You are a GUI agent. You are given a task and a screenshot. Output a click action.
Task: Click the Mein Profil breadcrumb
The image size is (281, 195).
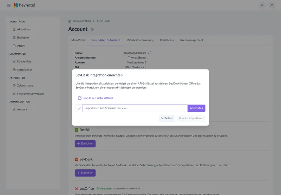pos(103,21)
